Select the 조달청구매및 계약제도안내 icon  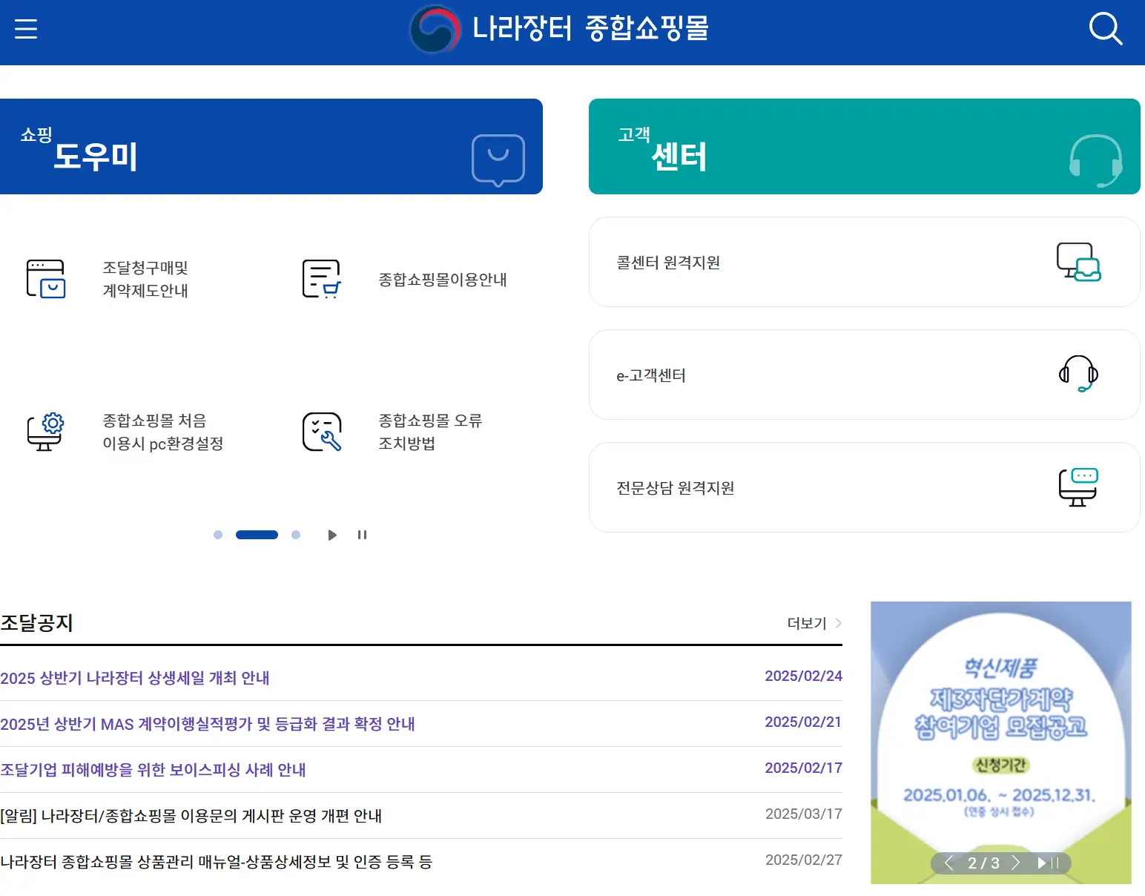tap(46, 280)
